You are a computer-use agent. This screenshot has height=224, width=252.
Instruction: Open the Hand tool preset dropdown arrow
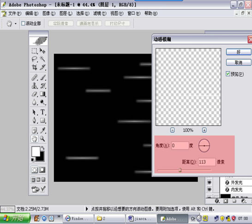pyautogui.click(x=16, y=24)
